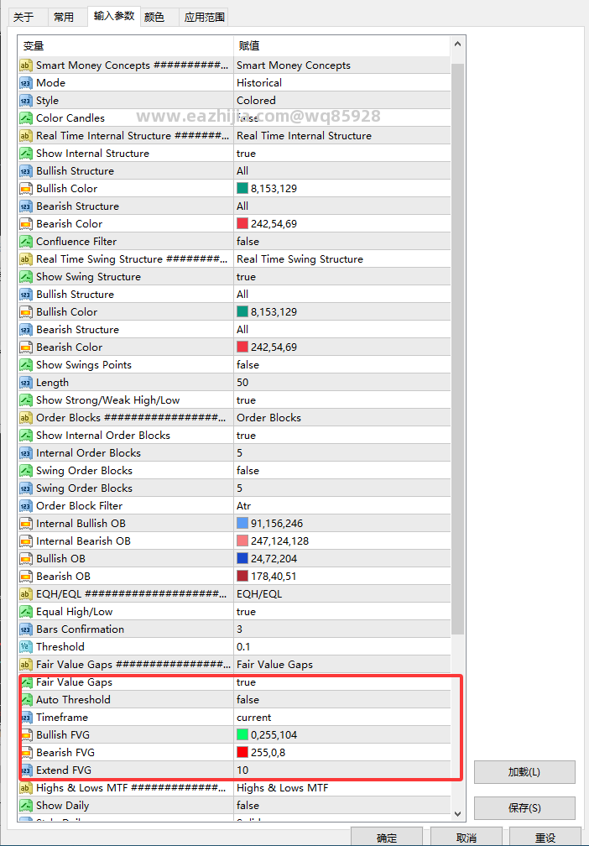The height and width of the screenshot is (846, 589).
Task: Select the Extend FVG value "10"
Action: [x=242, y=770]
